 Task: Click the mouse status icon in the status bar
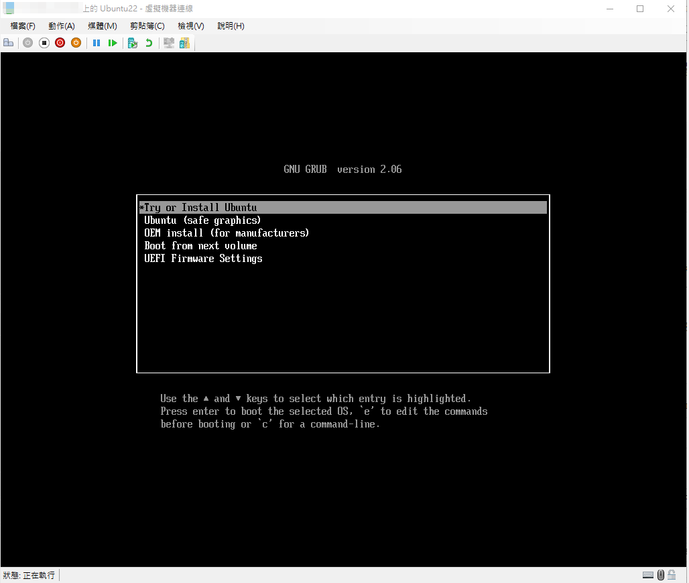point(660,575)
